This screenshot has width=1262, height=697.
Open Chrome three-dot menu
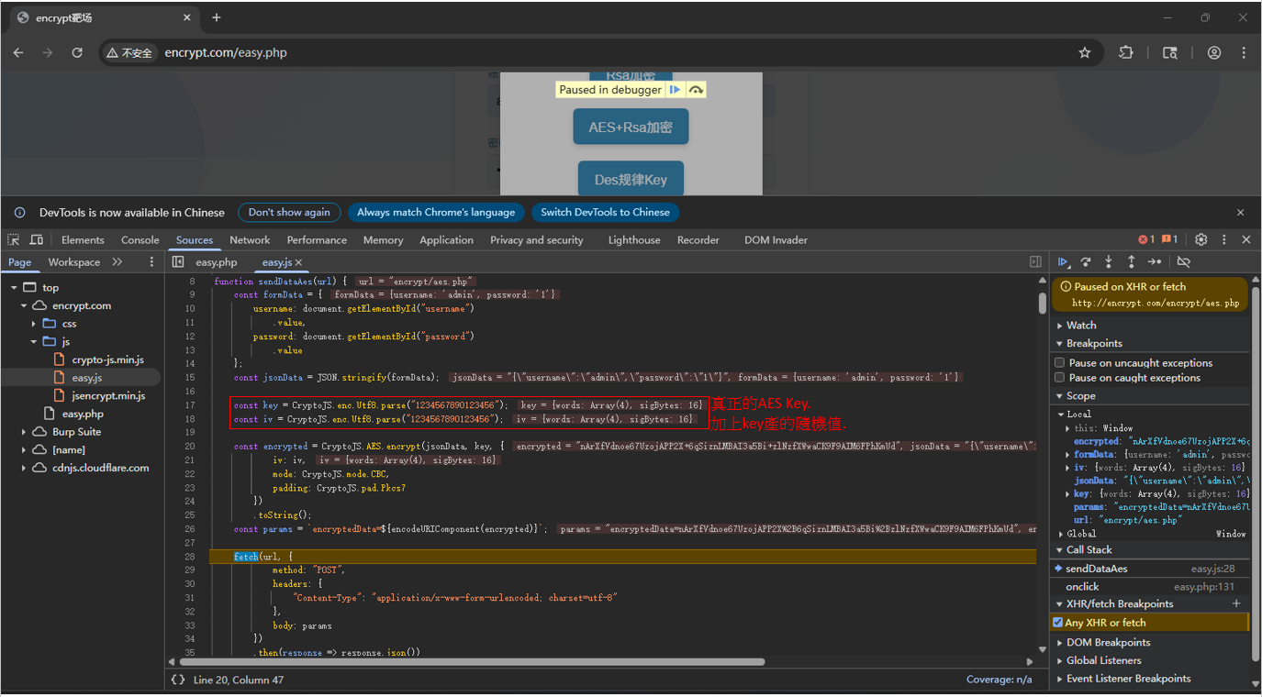point(1244,52)
